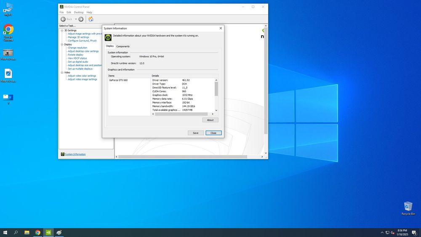
Task: Collapse the Display tree node
Action: tap(62, 44)
